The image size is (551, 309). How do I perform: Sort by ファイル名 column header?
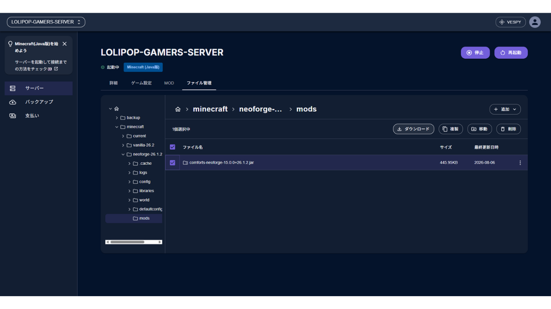[192, 147]
